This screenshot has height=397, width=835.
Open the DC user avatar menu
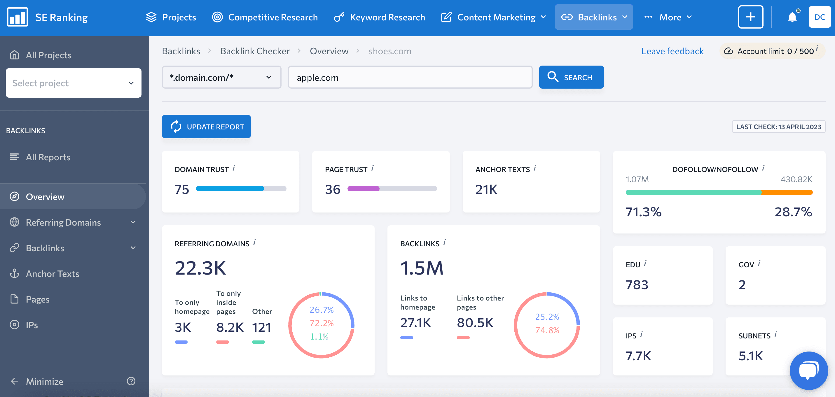click(820, 17)
